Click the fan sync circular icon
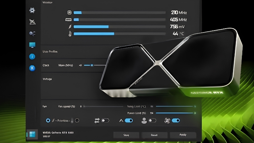The image size is (254, 143). (167, 120)
